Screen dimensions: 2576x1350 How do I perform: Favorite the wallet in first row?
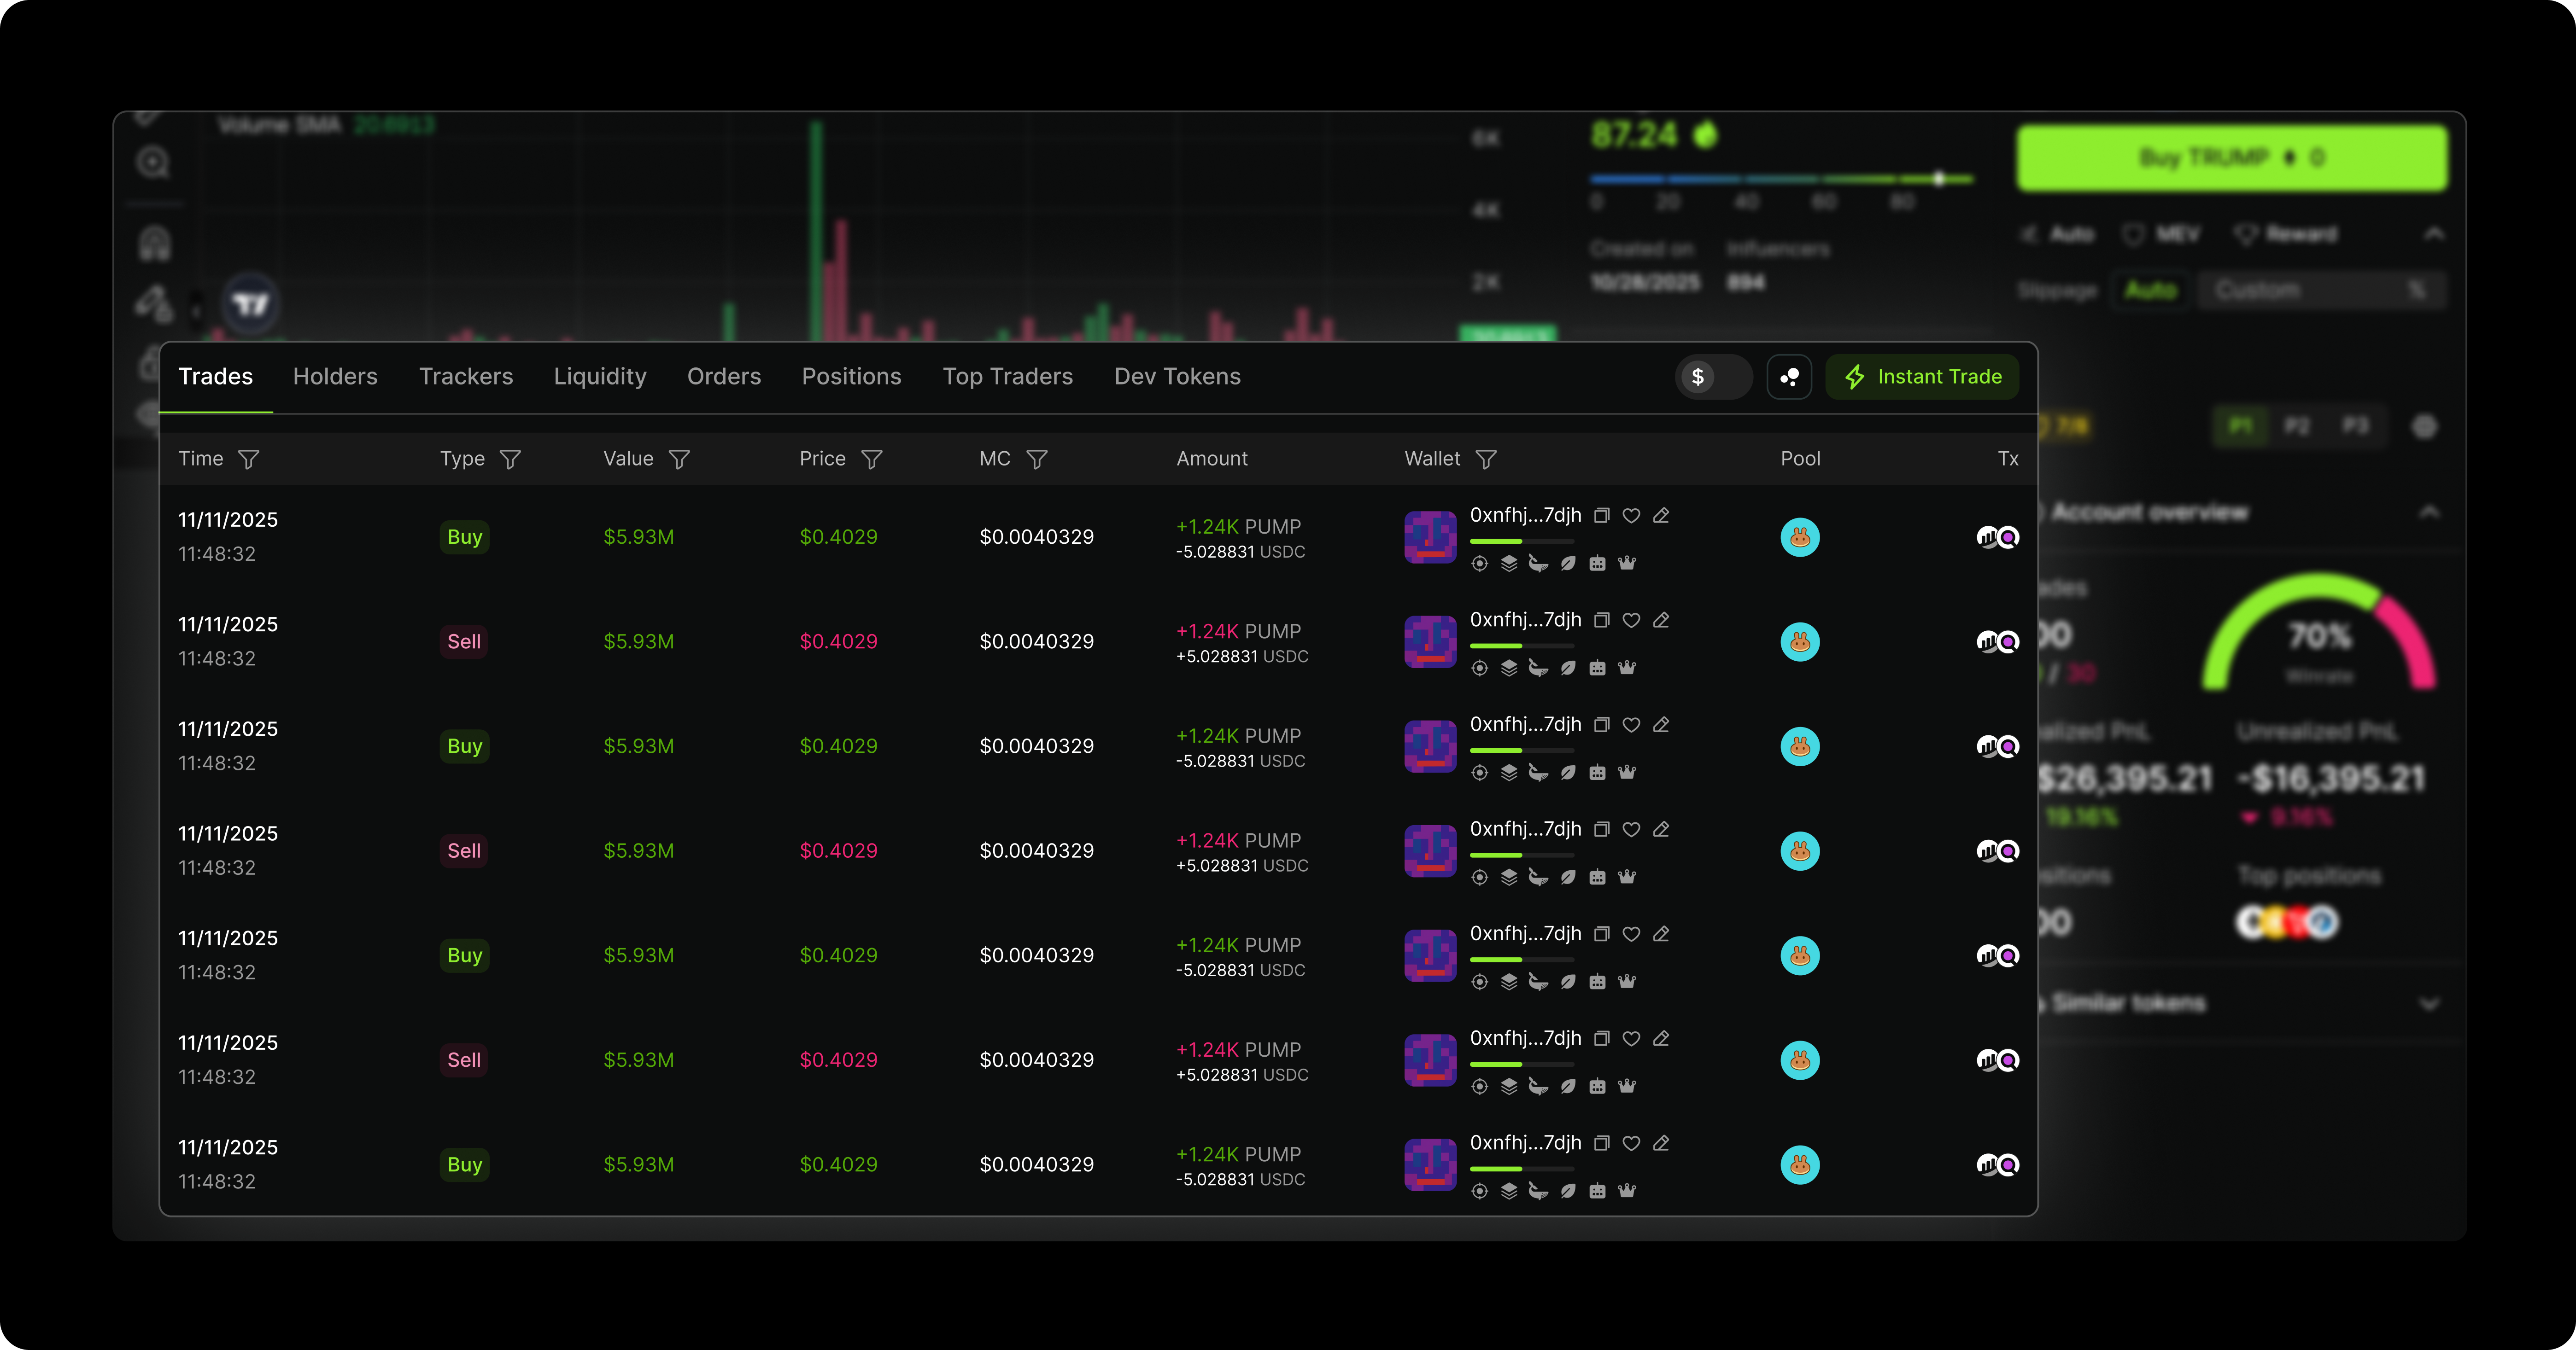point(1631,516)
